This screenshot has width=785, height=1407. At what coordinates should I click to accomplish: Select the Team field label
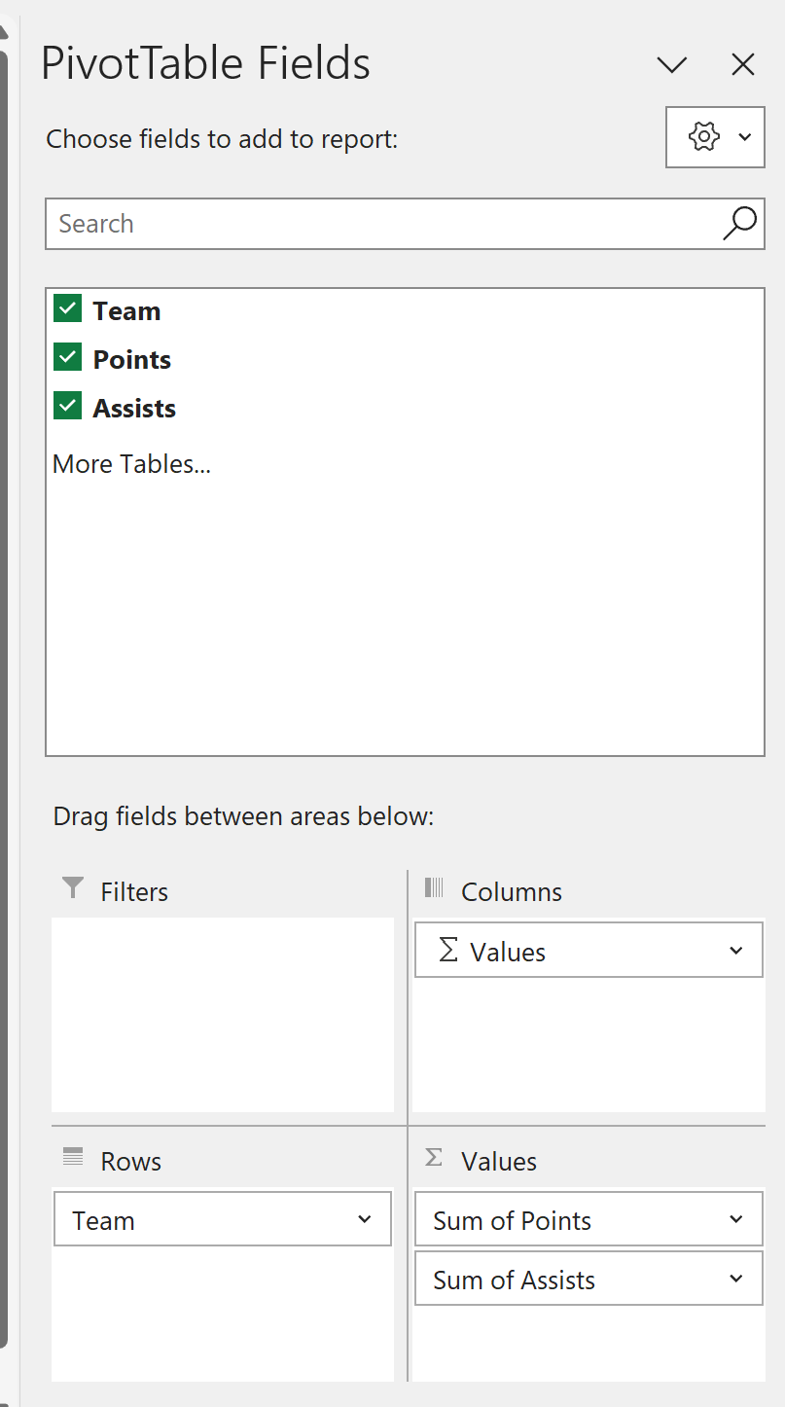(127, 310)
